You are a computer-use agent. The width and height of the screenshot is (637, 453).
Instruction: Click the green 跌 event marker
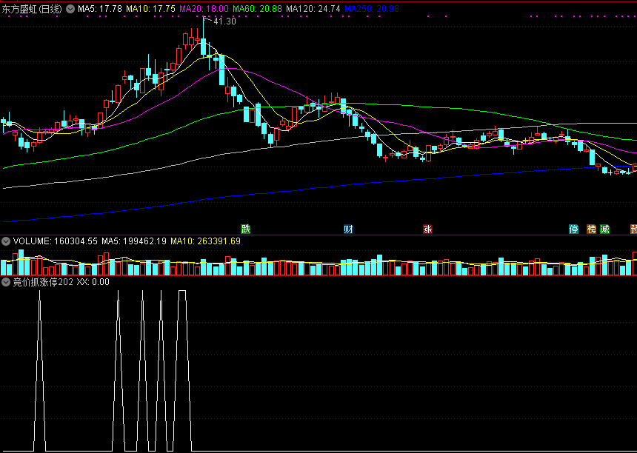click(x=246, y=229)
